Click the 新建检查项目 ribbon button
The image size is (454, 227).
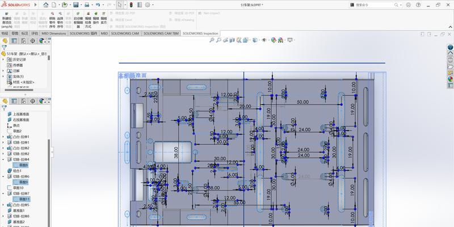(x=7, y=20)
